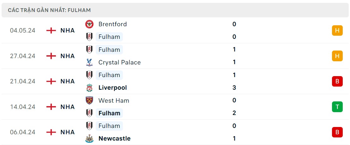The height and width of the screenshot is (145, 350).
Task: Open the West Ham team link
Action: click(114, 100)
